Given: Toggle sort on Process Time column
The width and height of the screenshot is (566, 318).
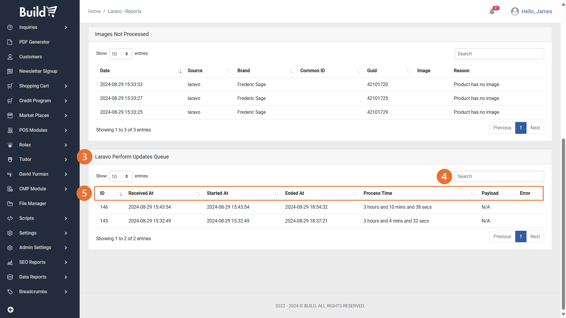Looking at the screenshot, I should tap(473, 194).
